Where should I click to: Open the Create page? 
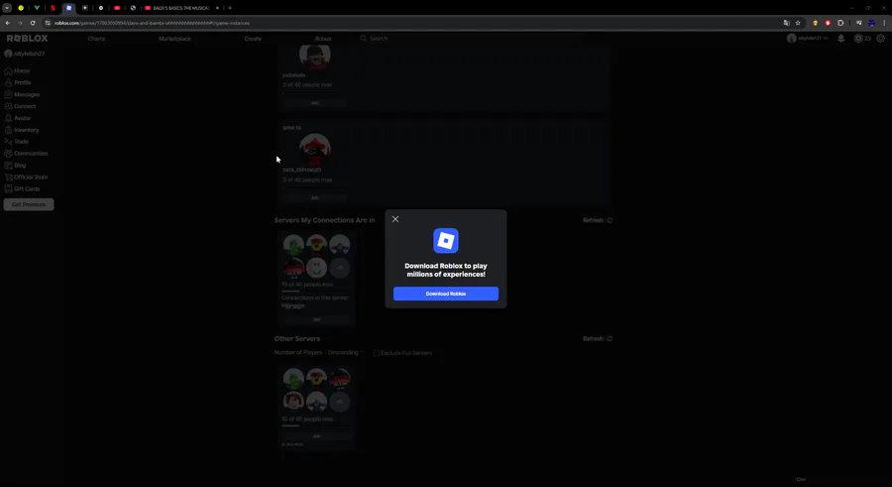253,39
